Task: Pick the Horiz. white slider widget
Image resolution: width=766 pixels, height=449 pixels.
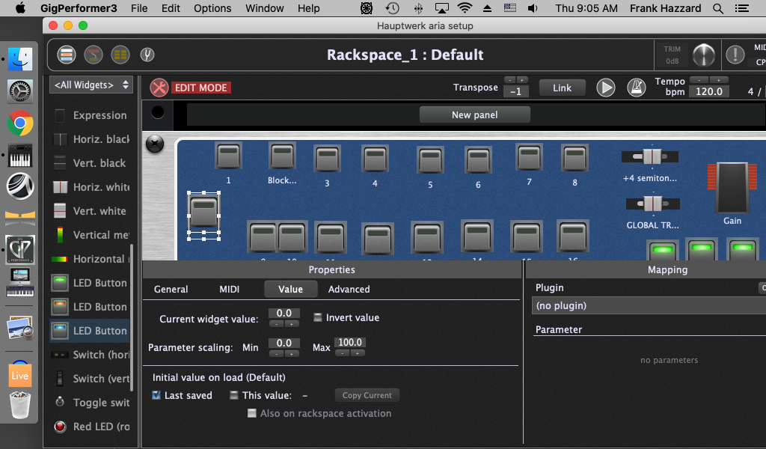Action: click(x=91, y=187)
